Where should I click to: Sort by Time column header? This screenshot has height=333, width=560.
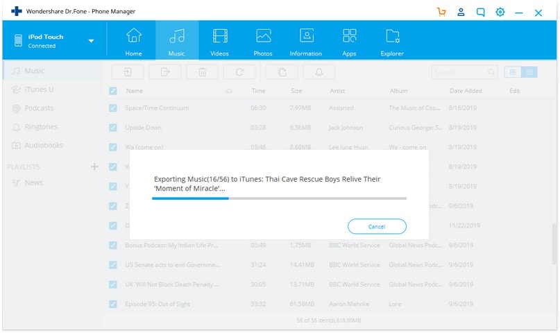[258, 91]
